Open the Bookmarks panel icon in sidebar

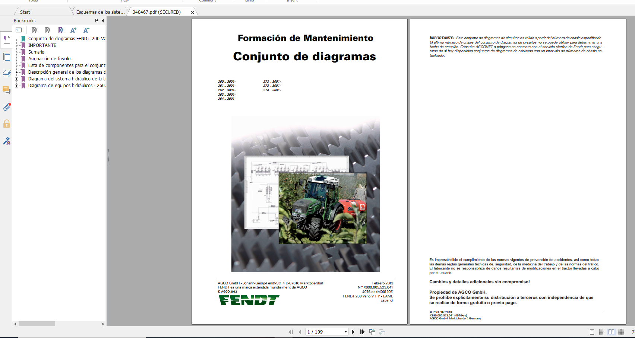(6, 39)
